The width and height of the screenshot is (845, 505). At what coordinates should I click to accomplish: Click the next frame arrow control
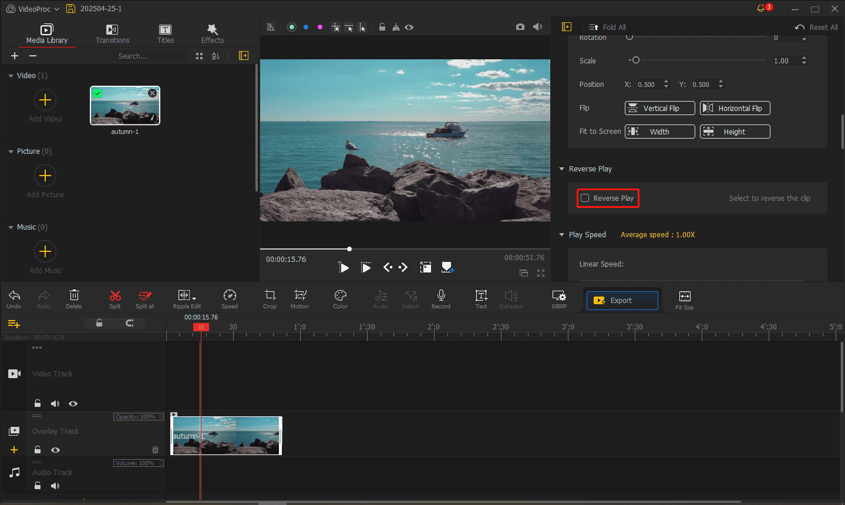(403, 267)
